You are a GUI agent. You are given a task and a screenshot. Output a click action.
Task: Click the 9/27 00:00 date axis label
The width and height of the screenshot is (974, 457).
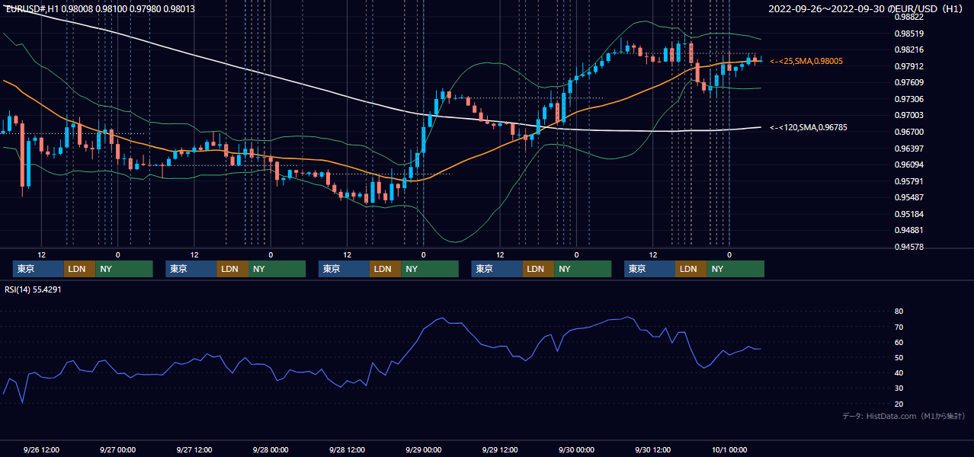coord(117,449)
